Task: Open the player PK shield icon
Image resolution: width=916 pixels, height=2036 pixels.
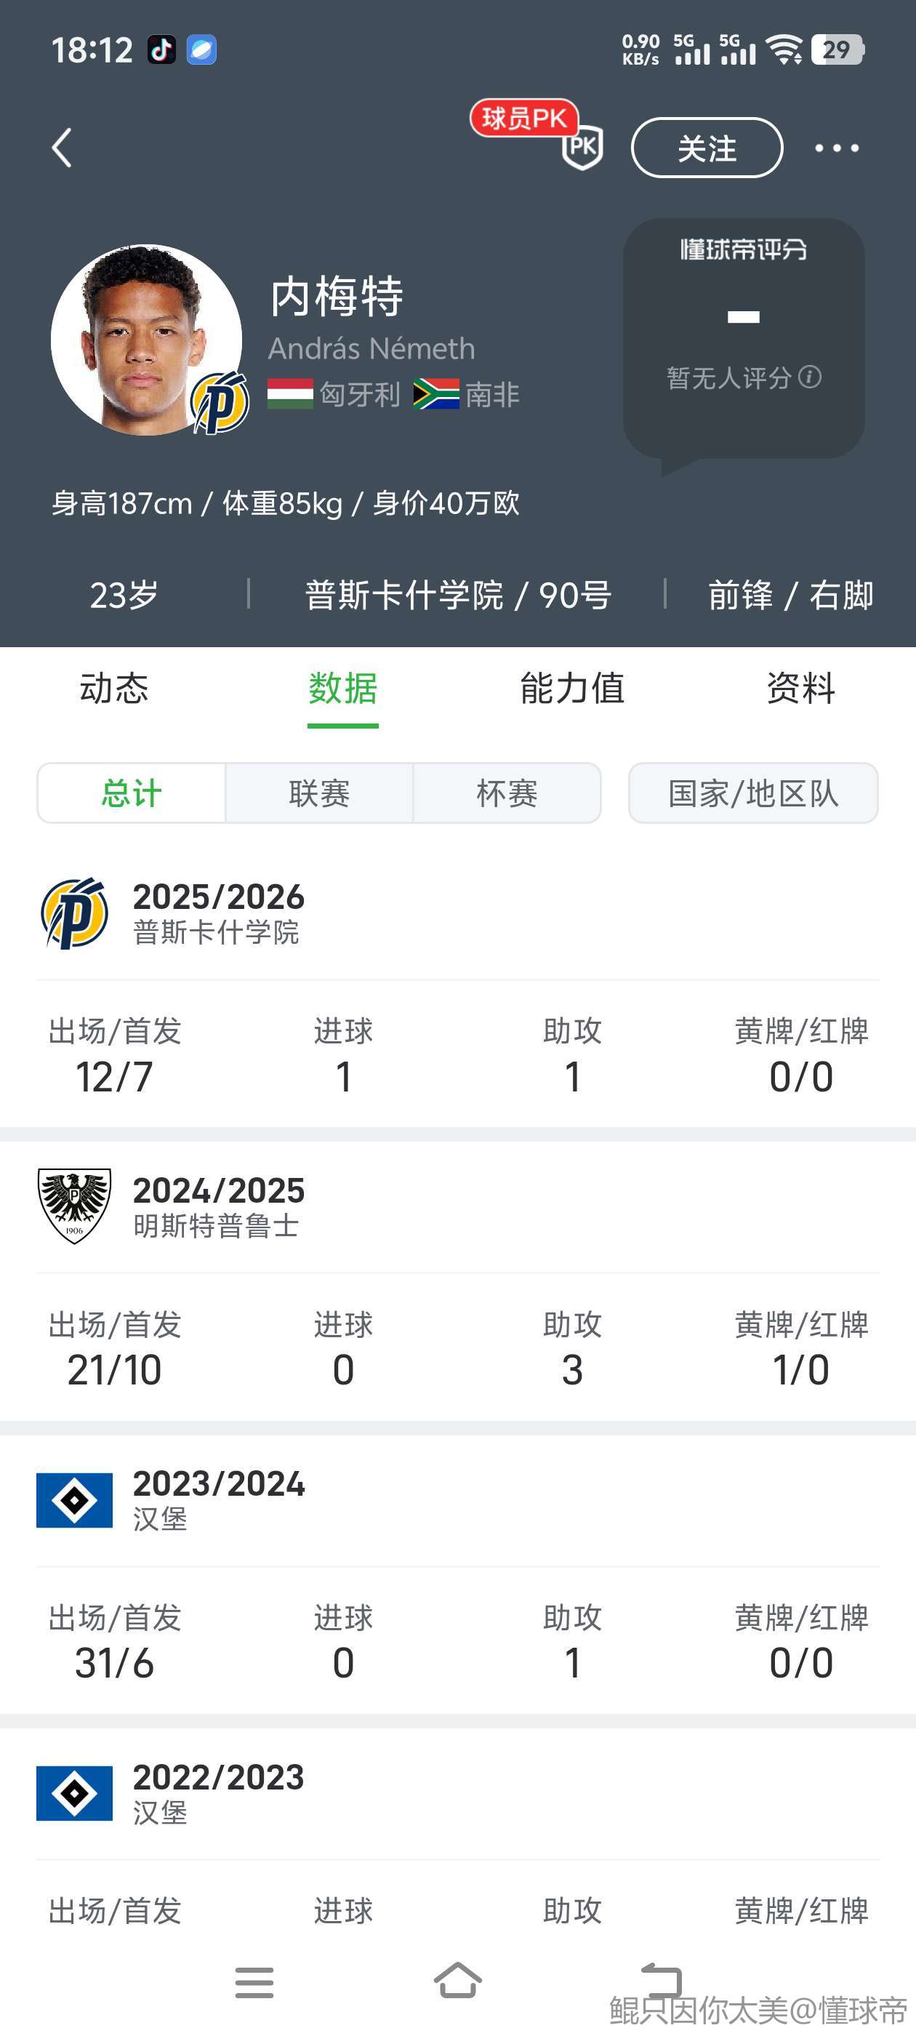Action: pyautogui.click(x=582, y=147)
